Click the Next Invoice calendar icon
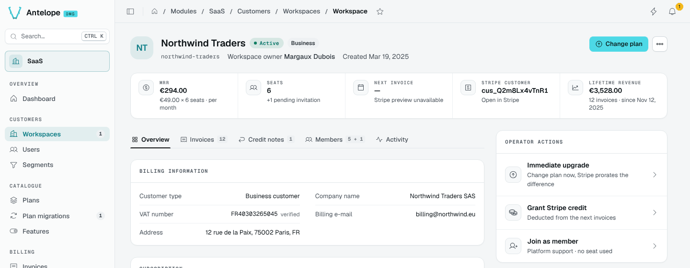Viewport: 690px width, 268px height. (361, 88)
